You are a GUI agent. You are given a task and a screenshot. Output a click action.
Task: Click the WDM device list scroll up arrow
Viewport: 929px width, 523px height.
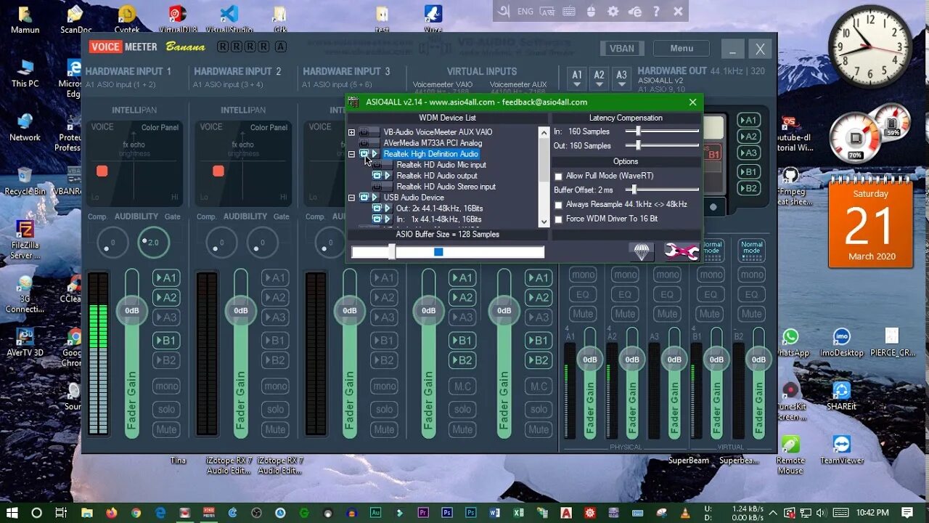click(544, 132)
